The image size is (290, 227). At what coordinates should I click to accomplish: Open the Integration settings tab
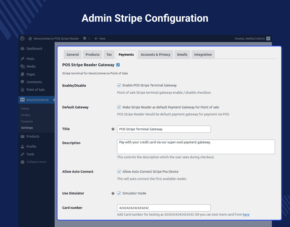(x=203, y=54)
